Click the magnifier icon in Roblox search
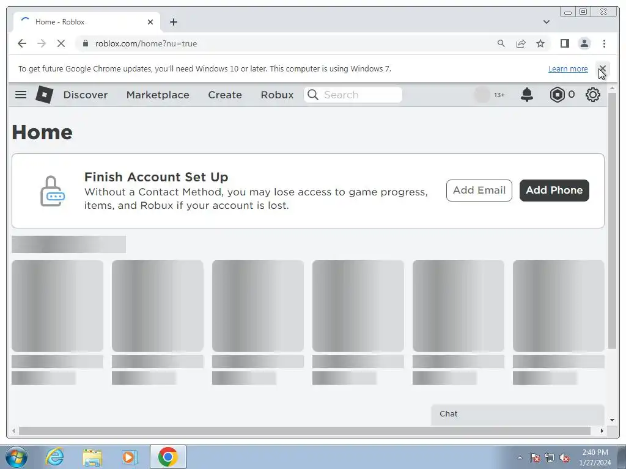 coord(313,95)
